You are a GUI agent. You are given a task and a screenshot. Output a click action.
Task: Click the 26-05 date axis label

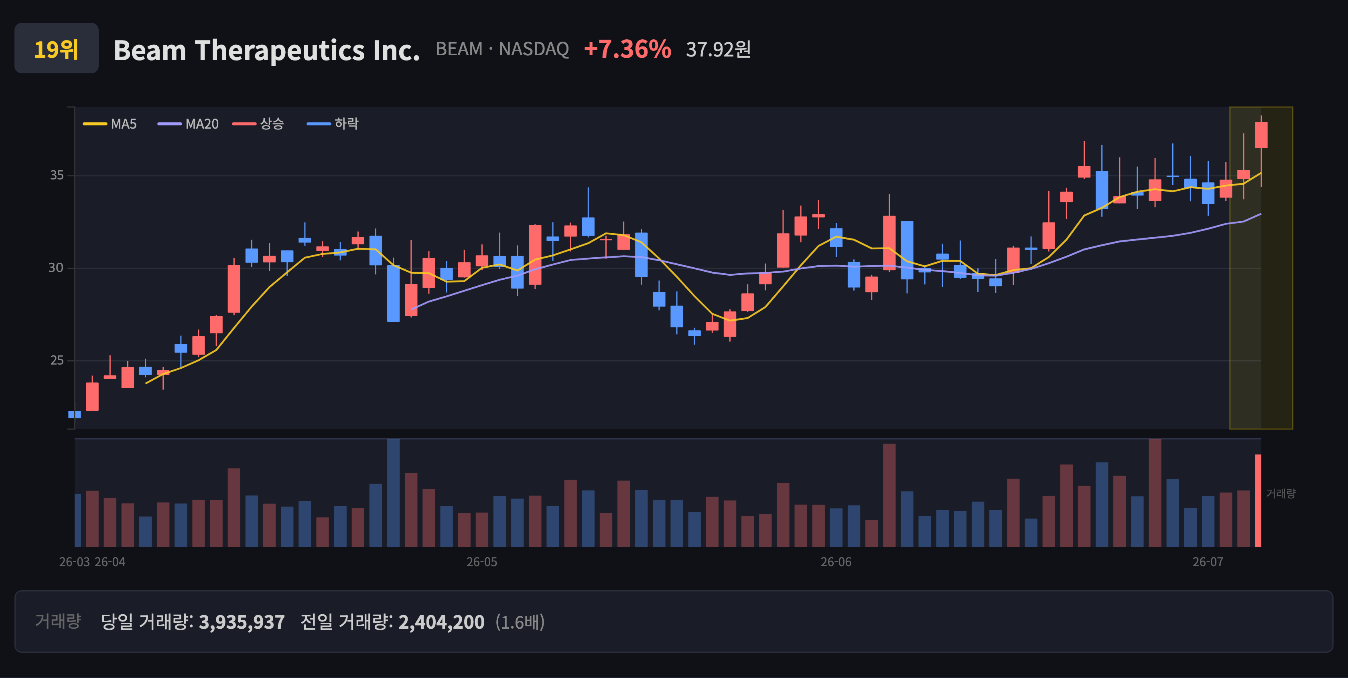point(482,562)
